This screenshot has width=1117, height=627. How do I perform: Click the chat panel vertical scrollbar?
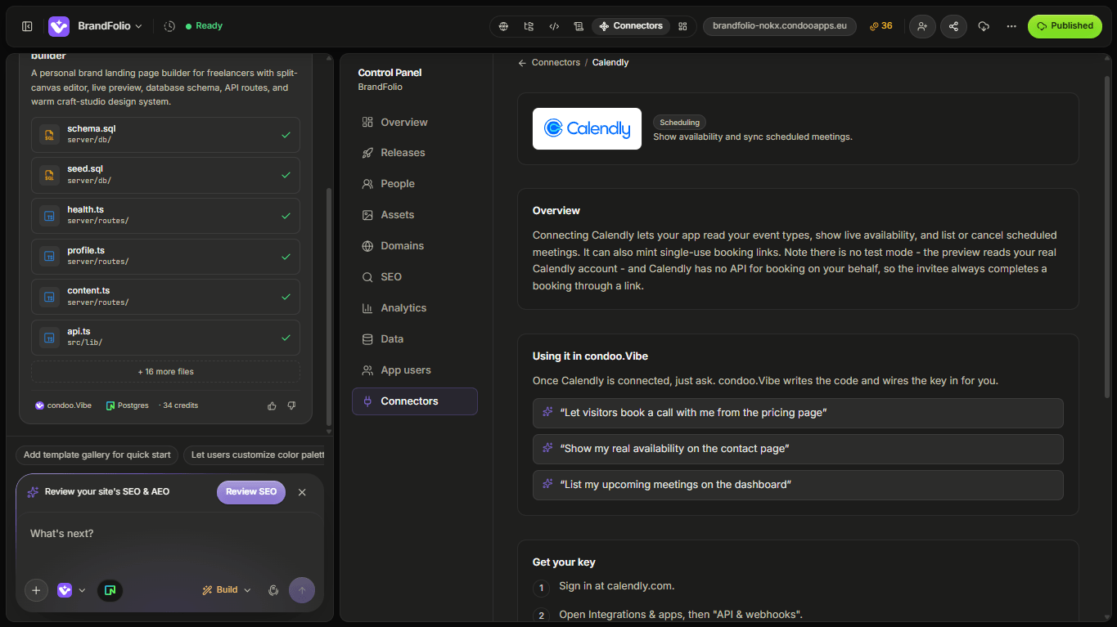coord(329,307)
